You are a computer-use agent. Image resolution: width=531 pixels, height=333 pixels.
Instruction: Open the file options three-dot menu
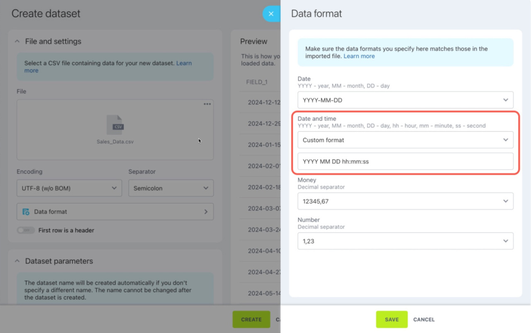point(207,104)
